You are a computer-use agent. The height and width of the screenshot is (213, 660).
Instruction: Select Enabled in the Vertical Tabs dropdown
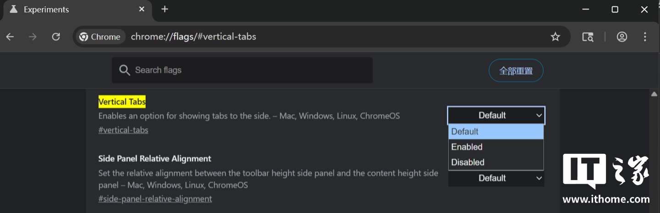[467, 147]
